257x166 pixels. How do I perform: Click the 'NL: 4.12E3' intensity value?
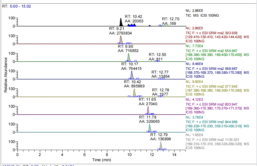tap(194, 99)
